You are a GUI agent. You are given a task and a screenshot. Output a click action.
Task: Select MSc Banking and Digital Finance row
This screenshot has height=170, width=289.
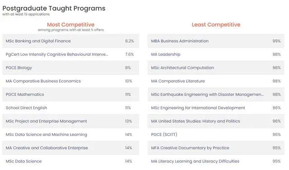70,41
